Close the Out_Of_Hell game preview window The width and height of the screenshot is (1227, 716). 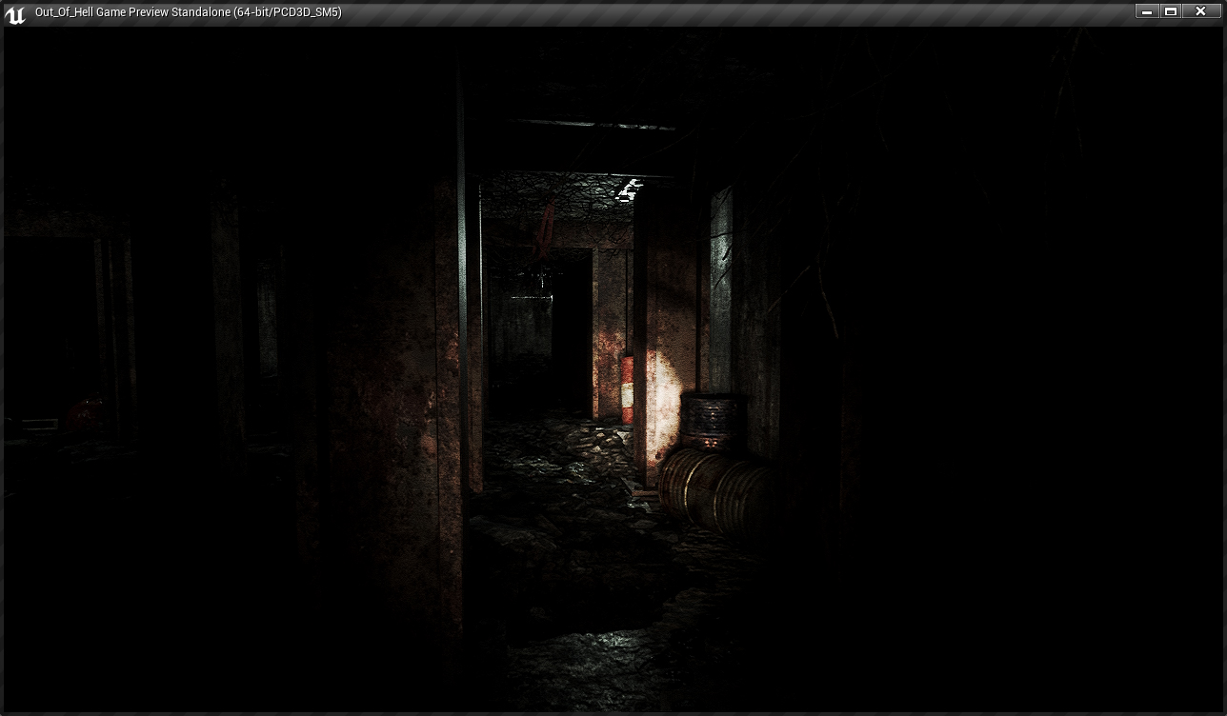(1200, 11)
